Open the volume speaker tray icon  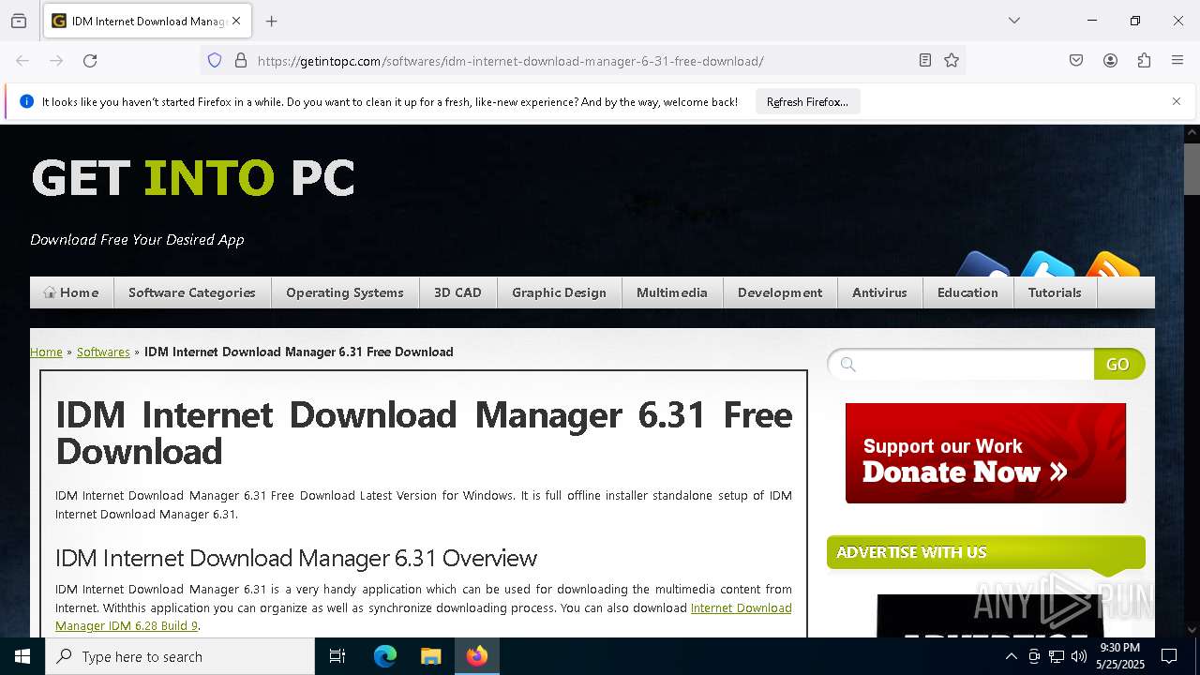point(1078,656)
